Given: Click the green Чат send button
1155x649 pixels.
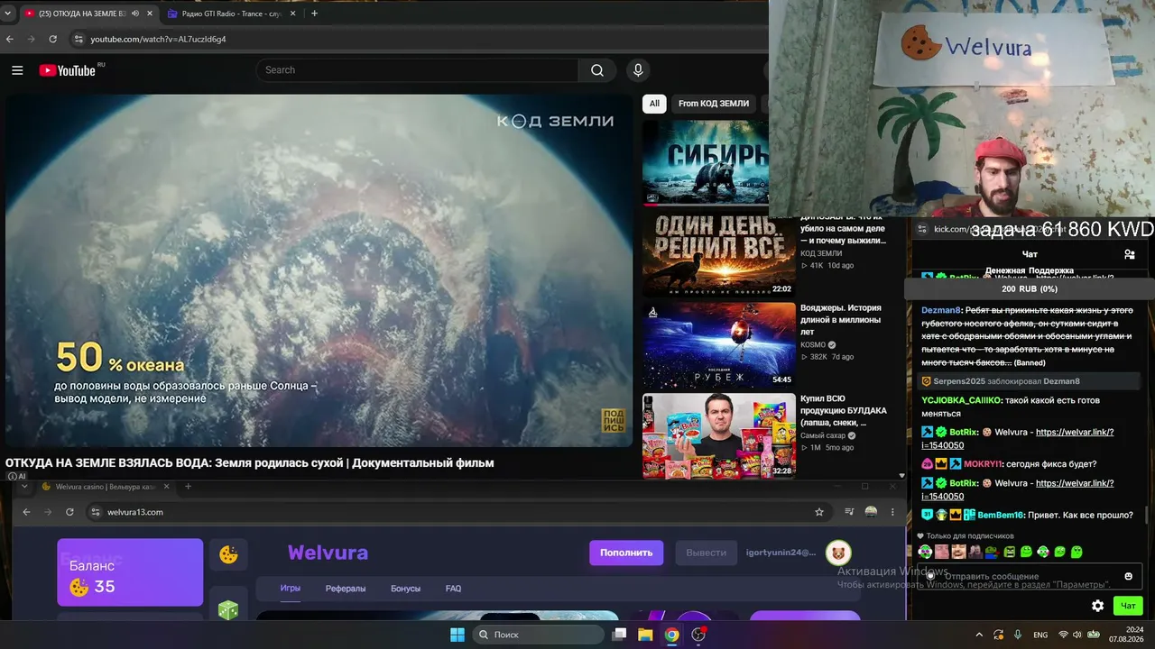Looking at the screenshot, I should coord(1127,606).
